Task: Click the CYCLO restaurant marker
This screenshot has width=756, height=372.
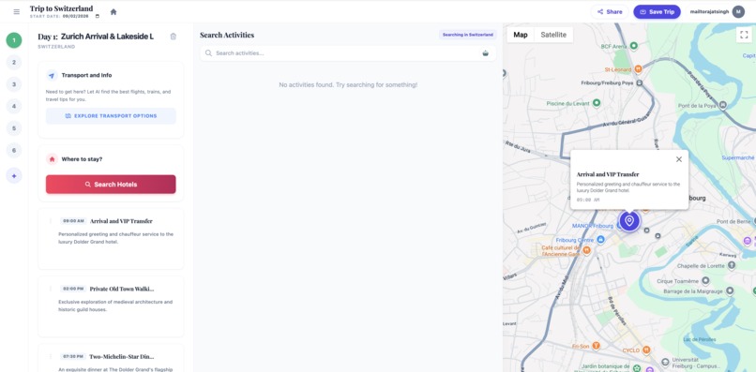Action: 647,350
